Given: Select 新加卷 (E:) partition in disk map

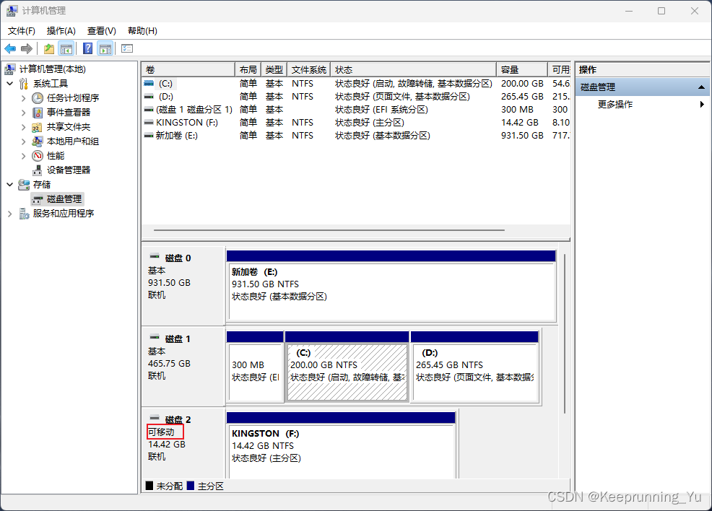Looking at the screenshot, I should click(391, 287).
